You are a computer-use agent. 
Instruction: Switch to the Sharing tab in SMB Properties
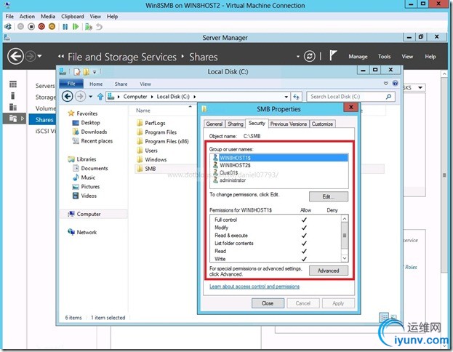click(x=236, y=124)
